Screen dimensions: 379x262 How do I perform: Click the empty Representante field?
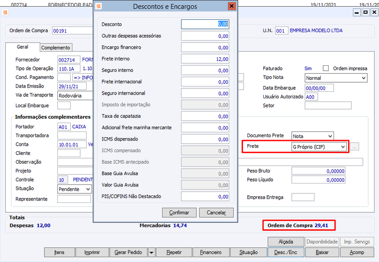[74, 199]
